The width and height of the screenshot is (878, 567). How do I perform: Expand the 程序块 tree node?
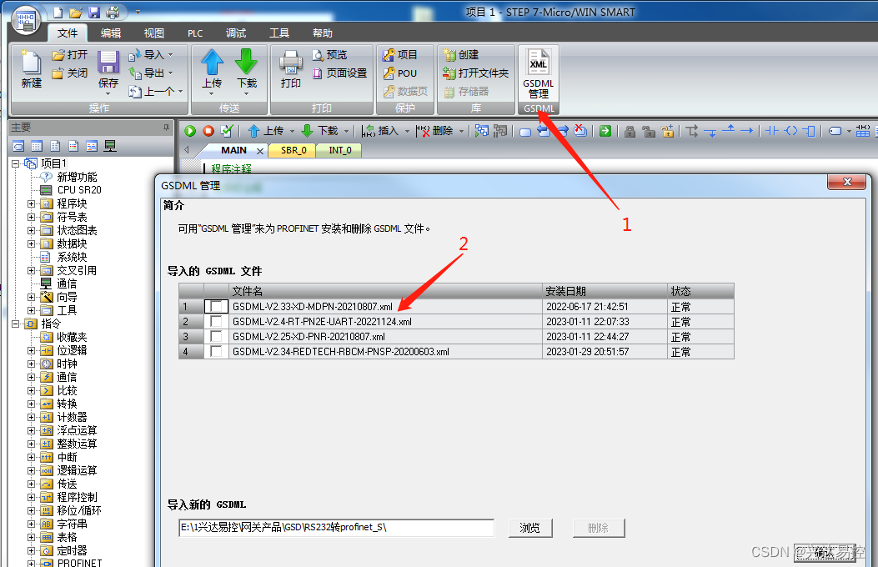32,203
